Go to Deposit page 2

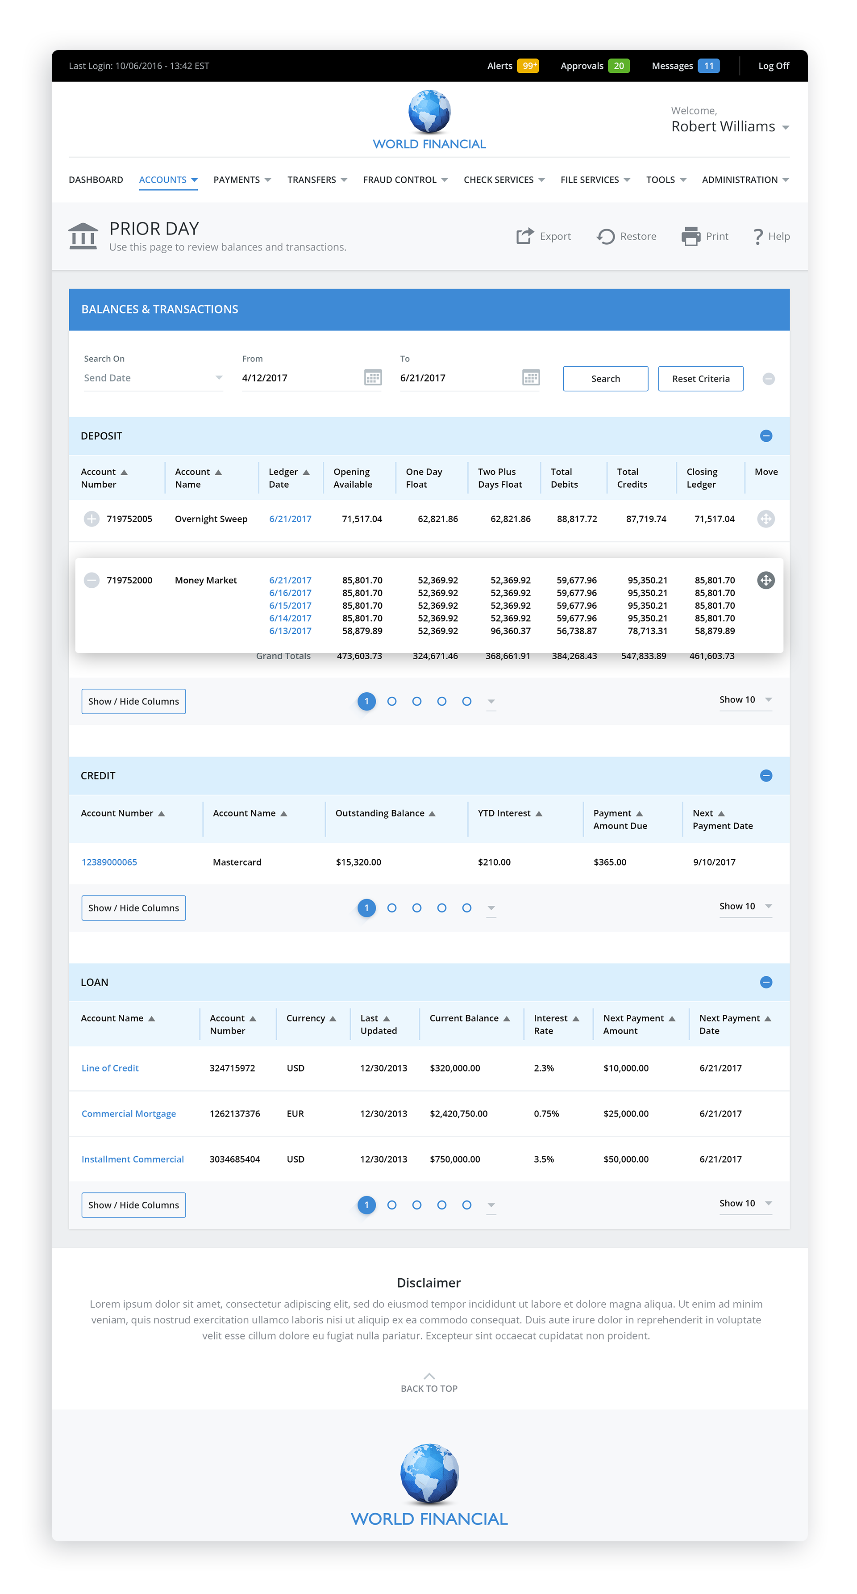[391, 701]
